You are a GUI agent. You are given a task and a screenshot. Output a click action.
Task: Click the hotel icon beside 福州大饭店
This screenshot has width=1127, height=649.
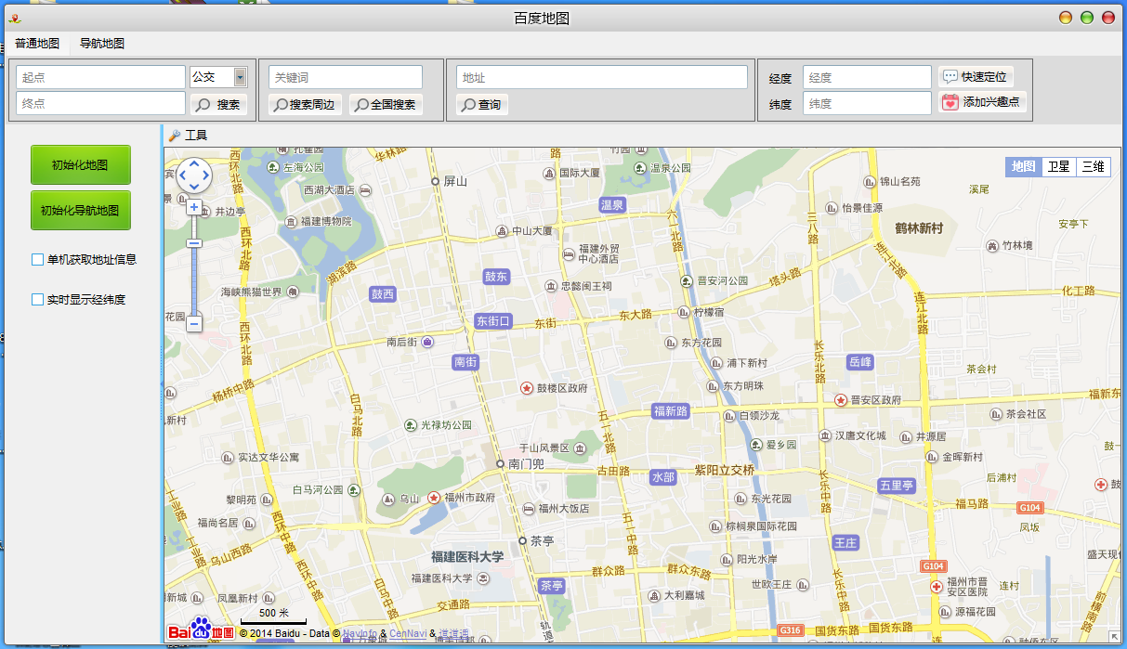[x=529, y=508]
